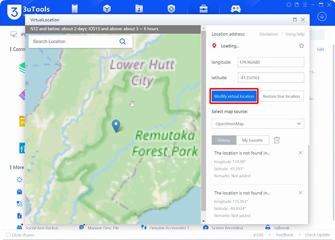335x240 pixels.
Task: Click the magnifier search icon on the map
Action: point(122,42)
